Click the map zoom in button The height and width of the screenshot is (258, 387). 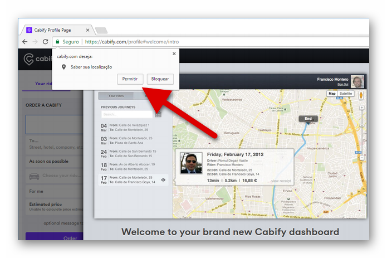361,108
